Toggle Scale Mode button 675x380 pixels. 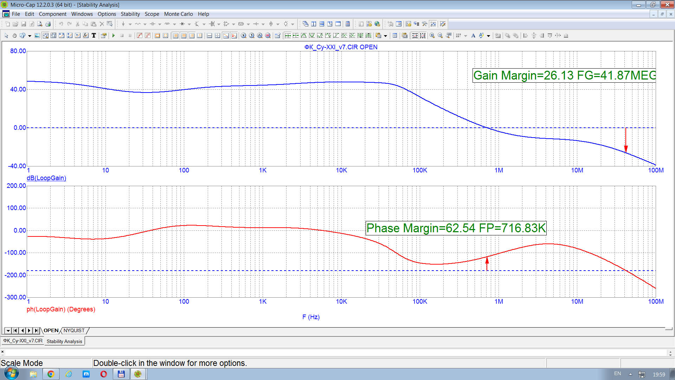point(46,36)
